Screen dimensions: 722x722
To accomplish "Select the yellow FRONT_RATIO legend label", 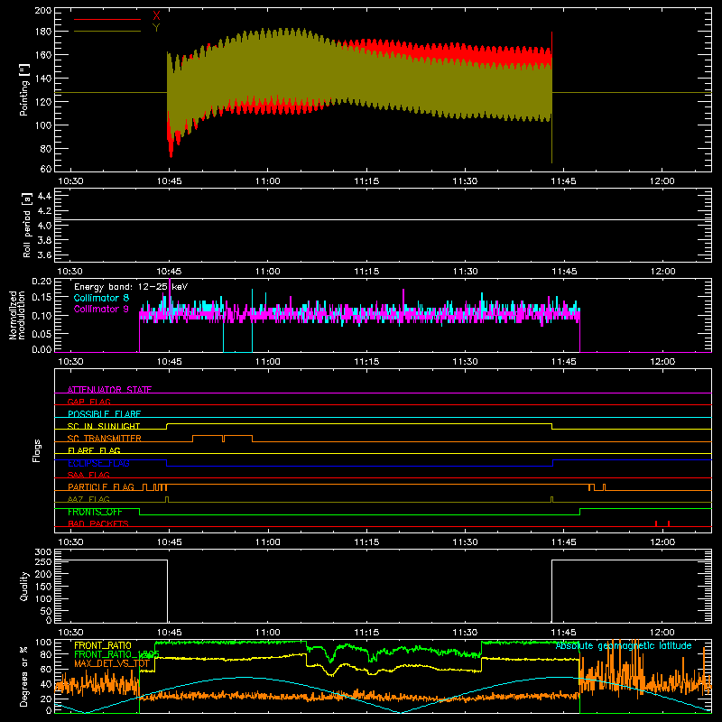I will tap(103, 645).
